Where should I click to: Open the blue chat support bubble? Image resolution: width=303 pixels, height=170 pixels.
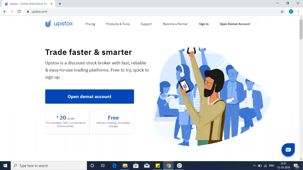288,150
